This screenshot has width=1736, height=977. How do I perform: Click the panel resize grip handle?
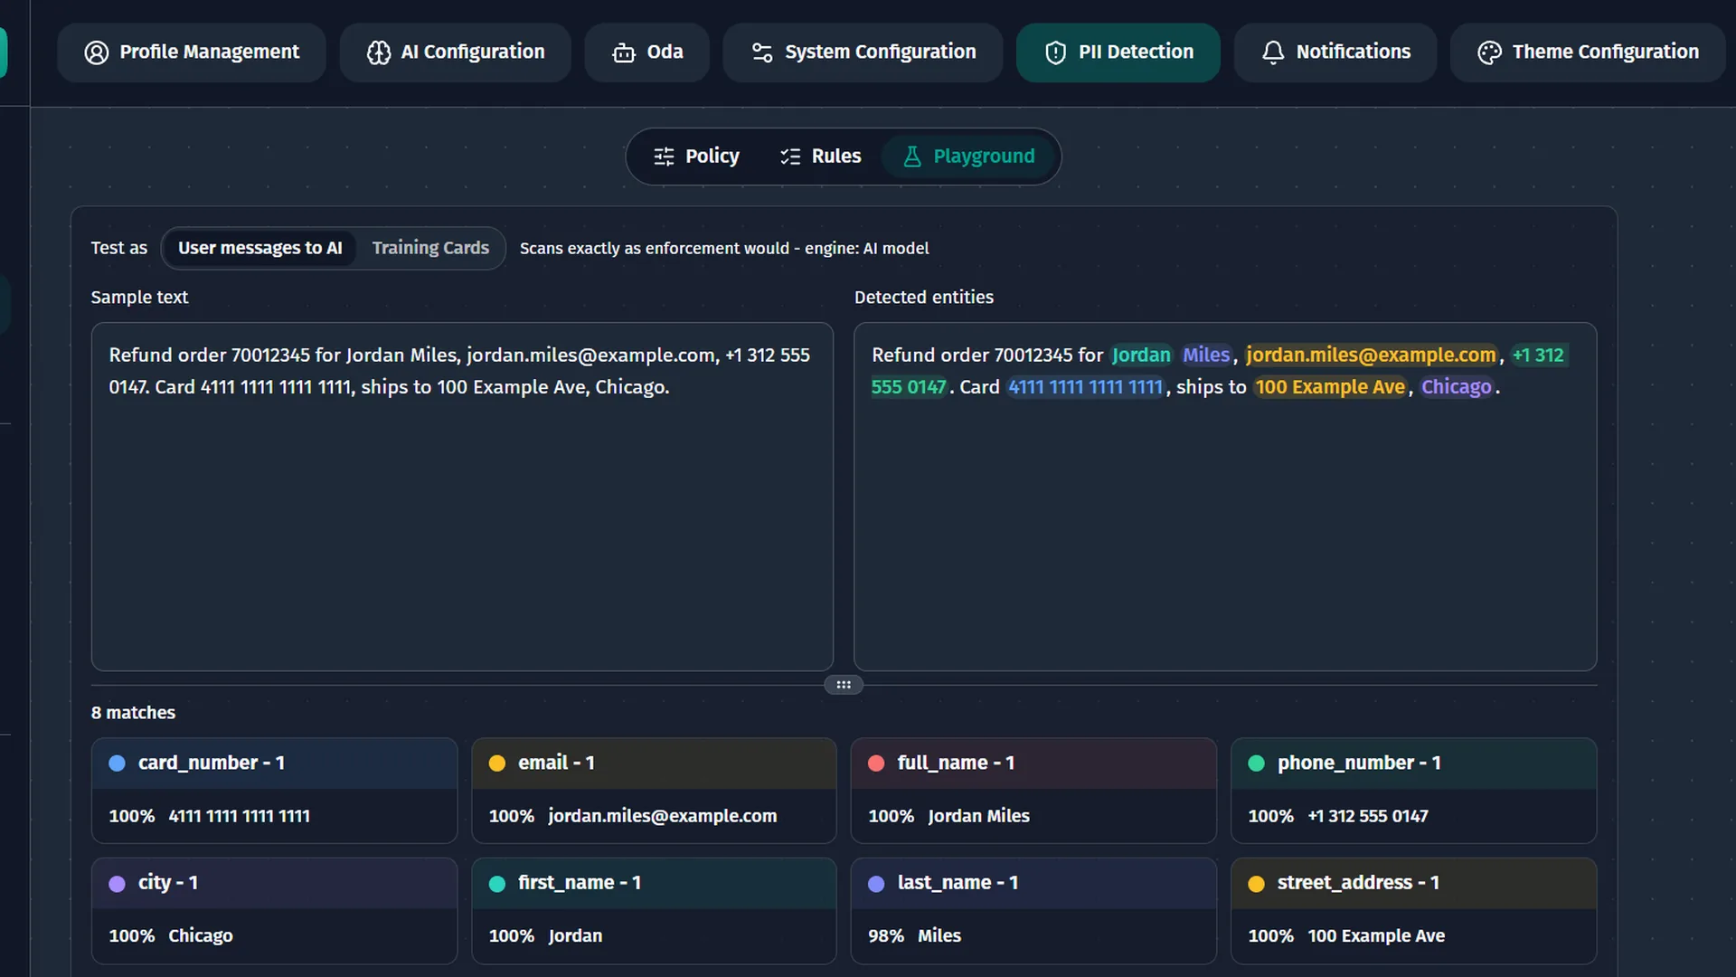[844, 685]
